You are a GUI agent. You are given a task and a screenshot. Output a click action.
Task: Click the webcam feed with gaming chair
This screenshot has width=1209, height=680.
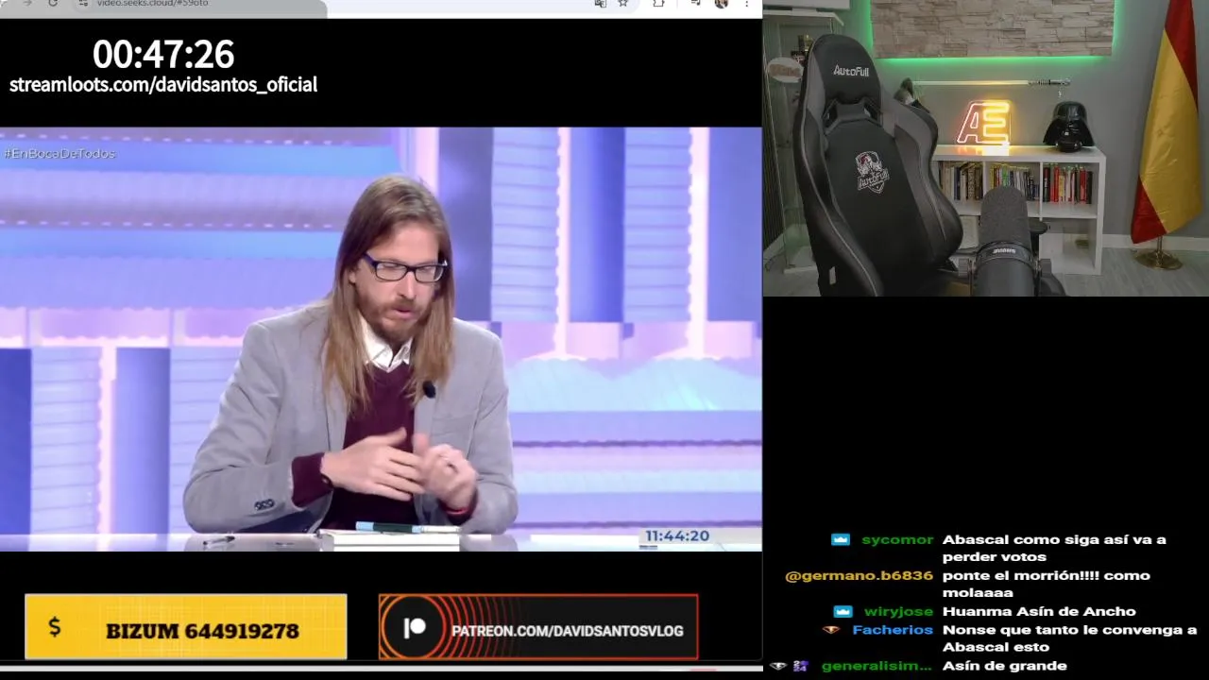(985, 148)
